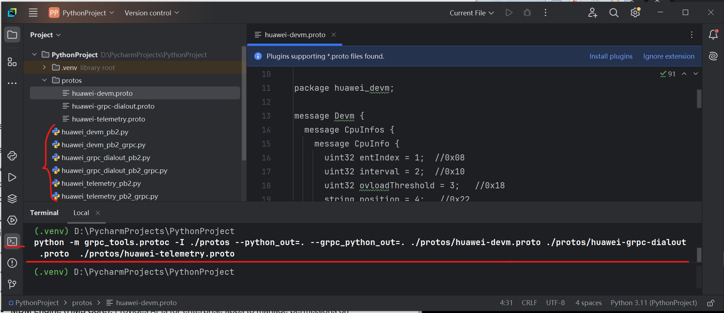The width and height of the screenshot is (724, 313).
Task: Open the Current File run configuration dropdown
Action: pyautogui.click(x=472, y=13)
